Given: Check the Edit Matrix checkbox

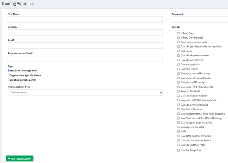Looking at the screenshot, I should (x=178, y=51).
